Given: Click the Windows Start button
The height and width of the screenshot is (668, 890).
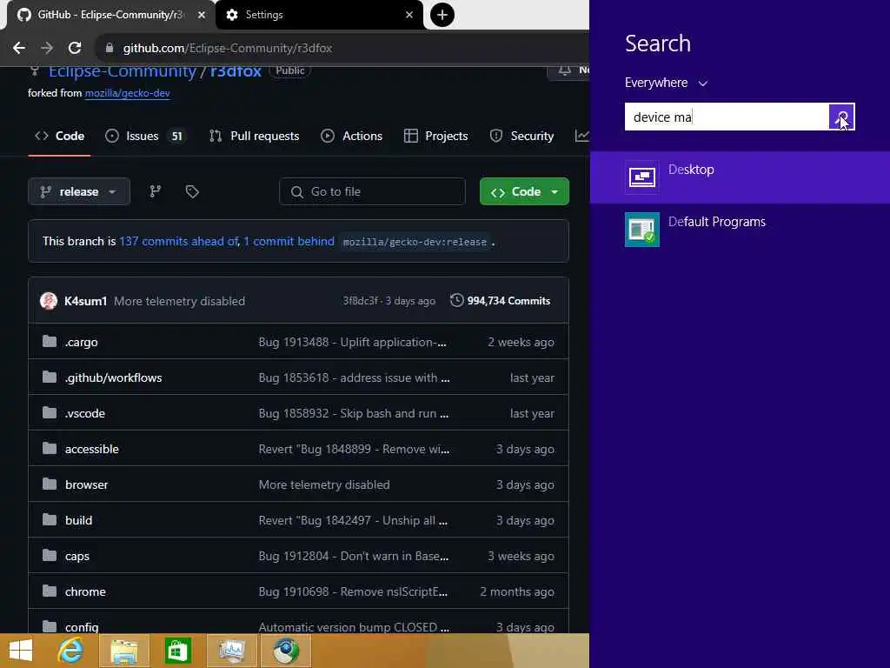Looking at the screenshot, I should pyautogui.click(x=21, y=651).
